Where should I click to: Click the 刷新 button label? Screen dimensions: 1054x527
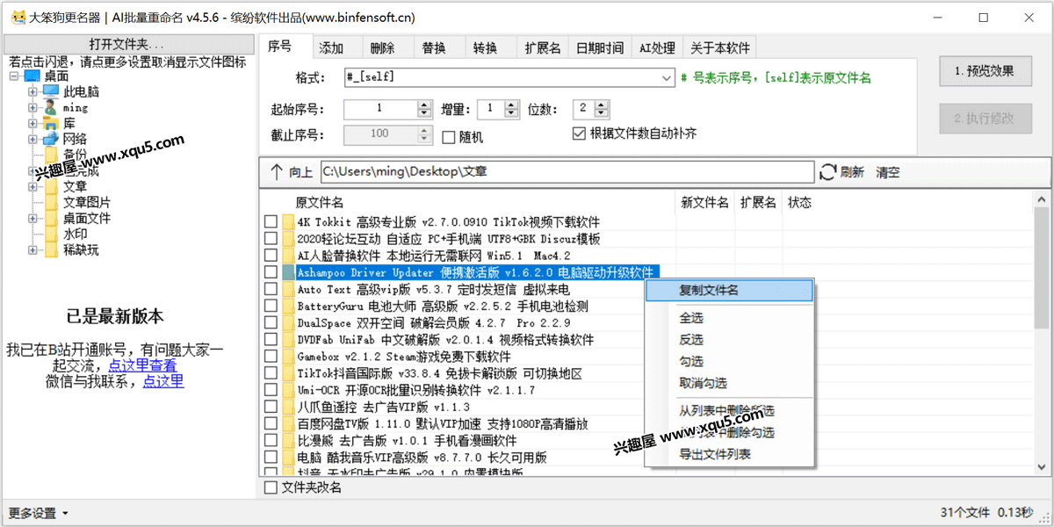(x=852, y=172)
